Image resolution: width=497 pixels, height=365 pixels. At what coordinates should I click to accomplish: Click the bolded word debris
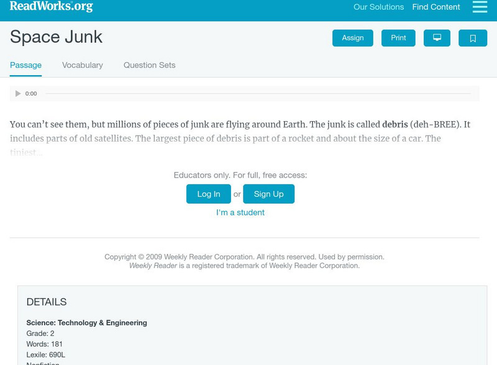393,123
